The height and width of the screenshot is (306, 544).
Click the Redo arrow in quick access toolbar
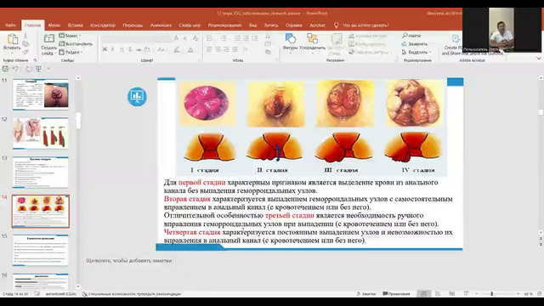pos(29,69)
